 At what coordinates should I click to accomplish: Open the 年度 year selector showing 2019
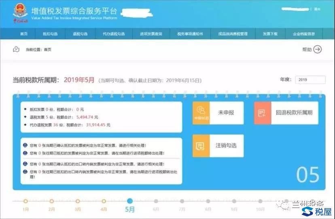pos(310,80)
